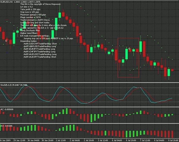Select 'EA trade management settings:' text
Viewport: 179px width, 142px height.
pos(35,36)
